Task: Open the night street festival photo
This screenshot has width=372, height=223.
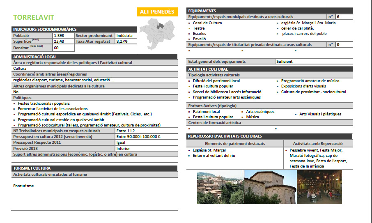Action: (x=319, y=187)
